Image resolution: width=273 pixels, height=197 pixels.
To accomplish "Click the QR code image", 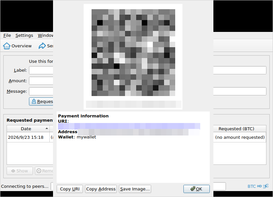I will tap(133, 53).
